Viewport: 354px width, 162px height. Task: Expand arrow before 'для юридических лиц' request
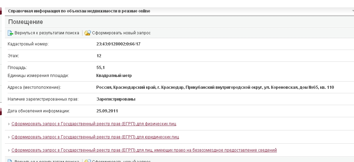tap(9, 137)
